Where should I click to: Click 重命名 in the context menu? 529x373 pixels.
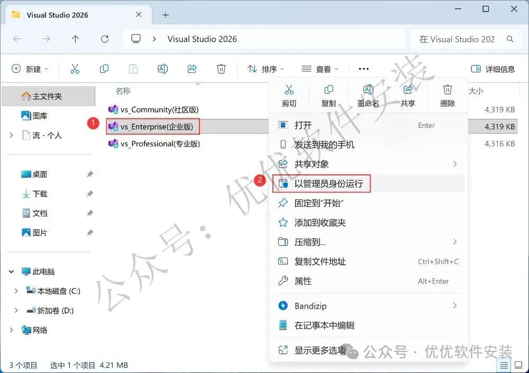click(368, 96)
